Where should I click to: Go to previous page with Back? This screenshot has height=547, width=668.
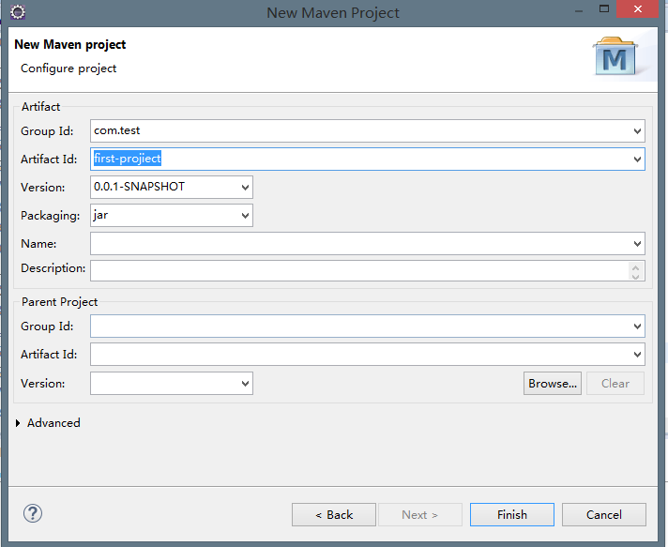(334, 514)
